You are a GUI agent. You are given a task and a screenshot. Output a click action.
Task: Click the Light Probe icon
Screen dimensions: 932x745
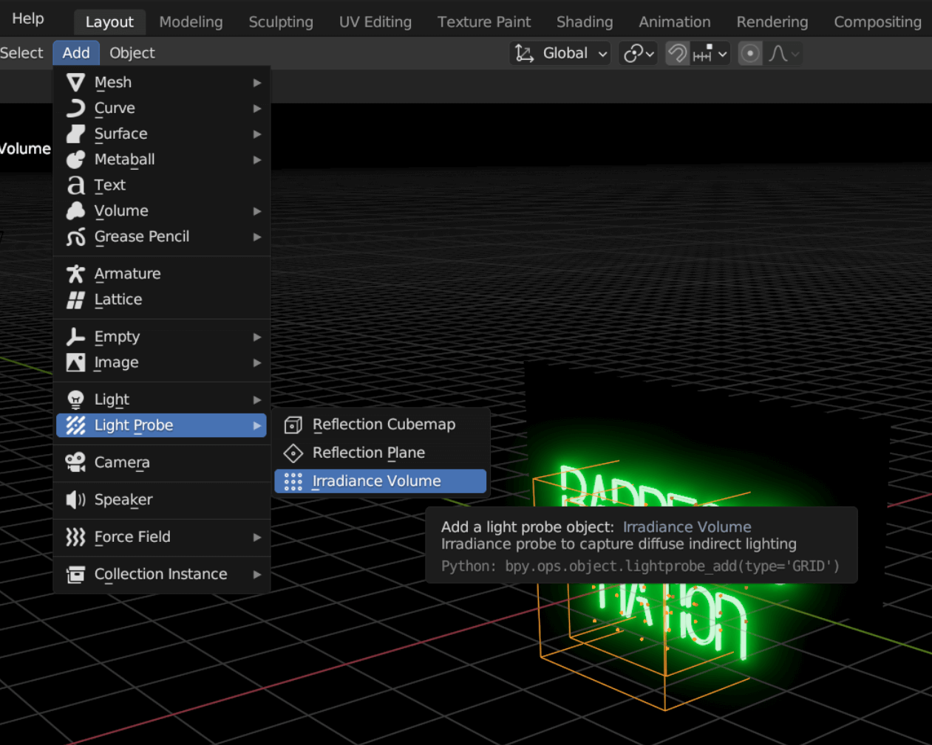tap(75, 425)
